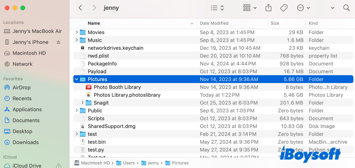Go back using the back arrow
Viewport: 355px width, 168px height.
click(x=80, y=8)
